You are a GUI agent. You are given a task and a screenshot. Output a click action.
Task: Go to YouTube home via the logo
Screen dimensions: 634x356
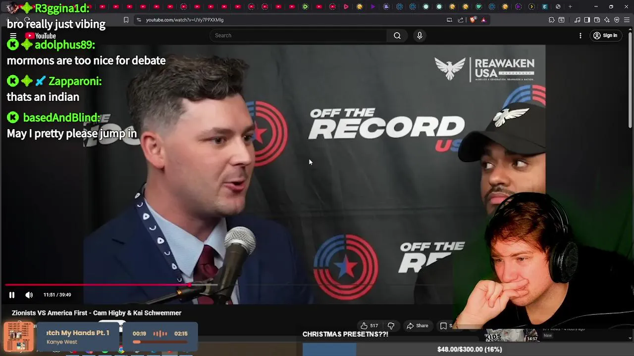click(41, 36)
